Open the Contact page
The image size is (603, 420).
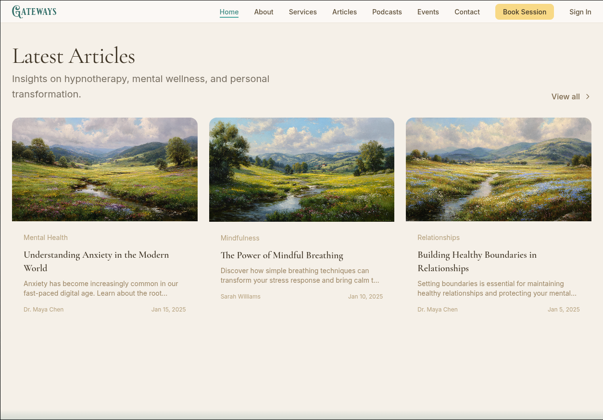click(x=467, y=12)
